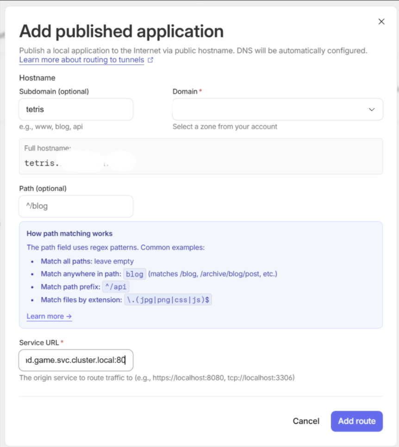
Task: Click the file extension regex example
Action: 168,300
